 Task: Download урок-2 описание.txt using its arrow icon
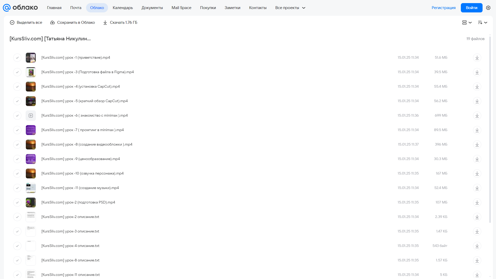pyautogui.click(x=477, y=217)
